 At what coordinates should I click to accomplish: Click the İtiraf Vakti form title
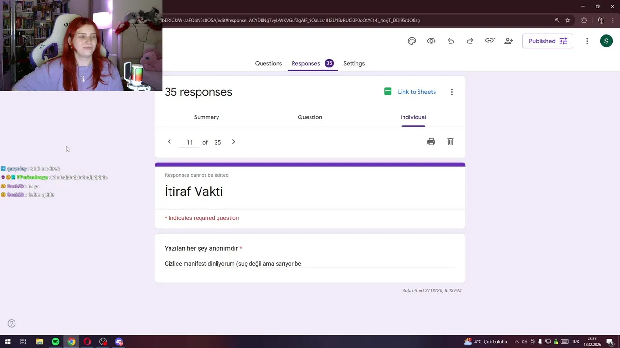[194, 191]
